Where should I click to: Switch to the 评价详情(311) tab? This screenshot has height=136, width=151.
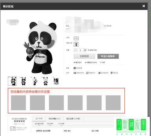(54, 119)
